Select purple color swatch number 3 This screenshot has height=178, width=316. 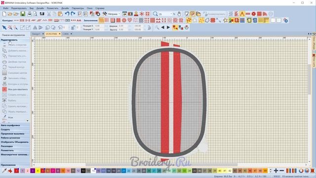point(33,171)
